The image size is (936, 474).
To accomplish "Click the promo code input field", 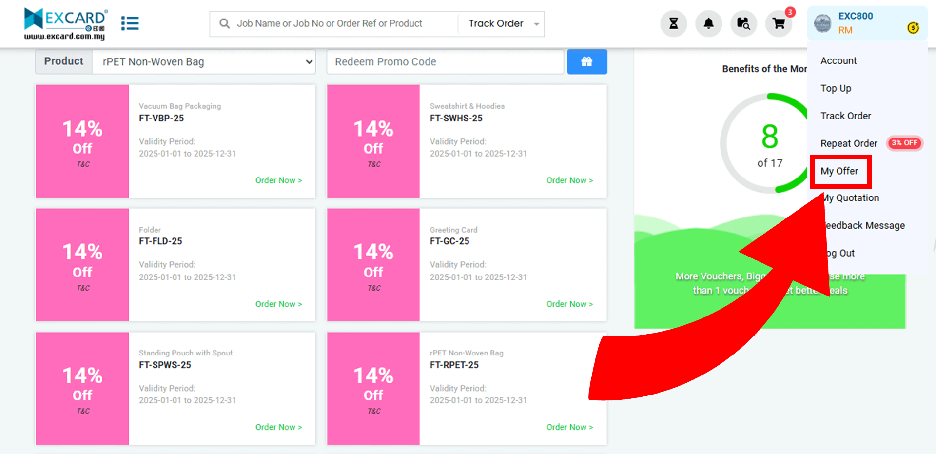I will (444, 61).
